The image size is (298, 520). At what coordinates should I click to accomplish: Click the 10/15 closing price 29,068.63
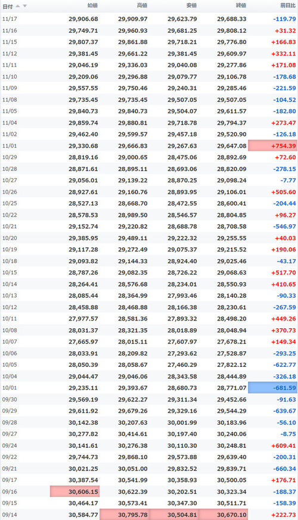pos(232,273)
